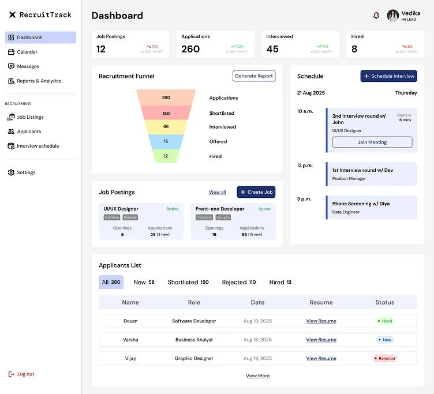Click the Messages chat bubble icon

click(11, 66)
